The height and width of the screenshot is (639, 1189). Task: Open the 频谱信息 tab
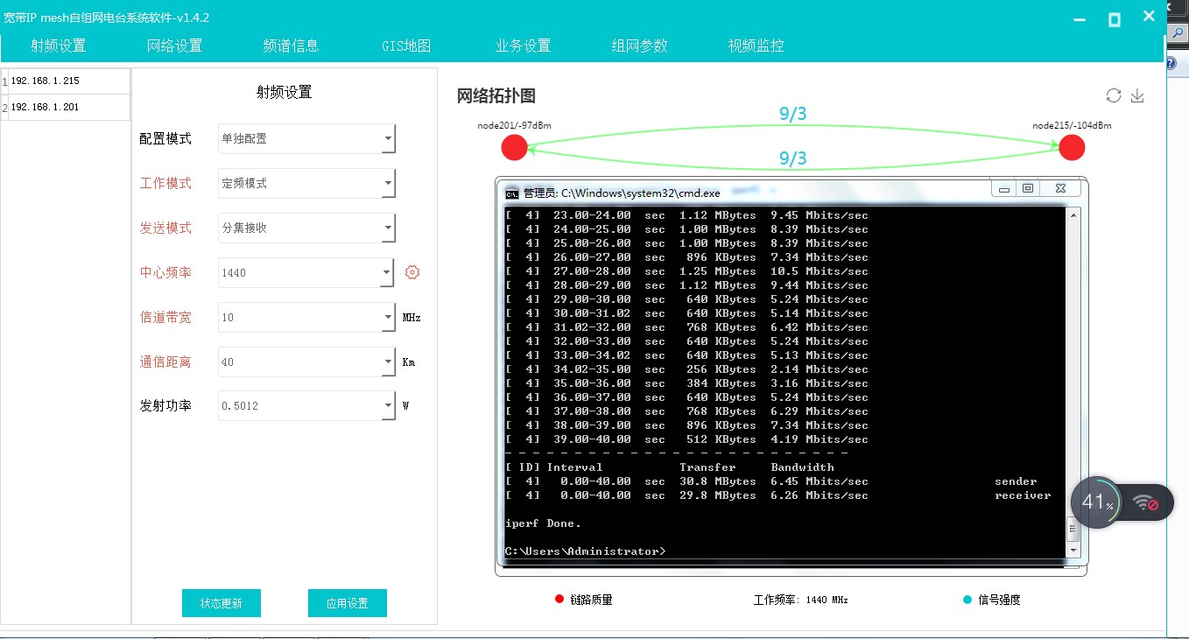(x=291, y=46)
